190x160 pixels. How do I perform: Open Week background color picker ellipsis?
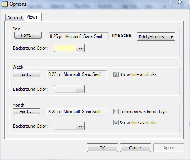click(81, 90)
